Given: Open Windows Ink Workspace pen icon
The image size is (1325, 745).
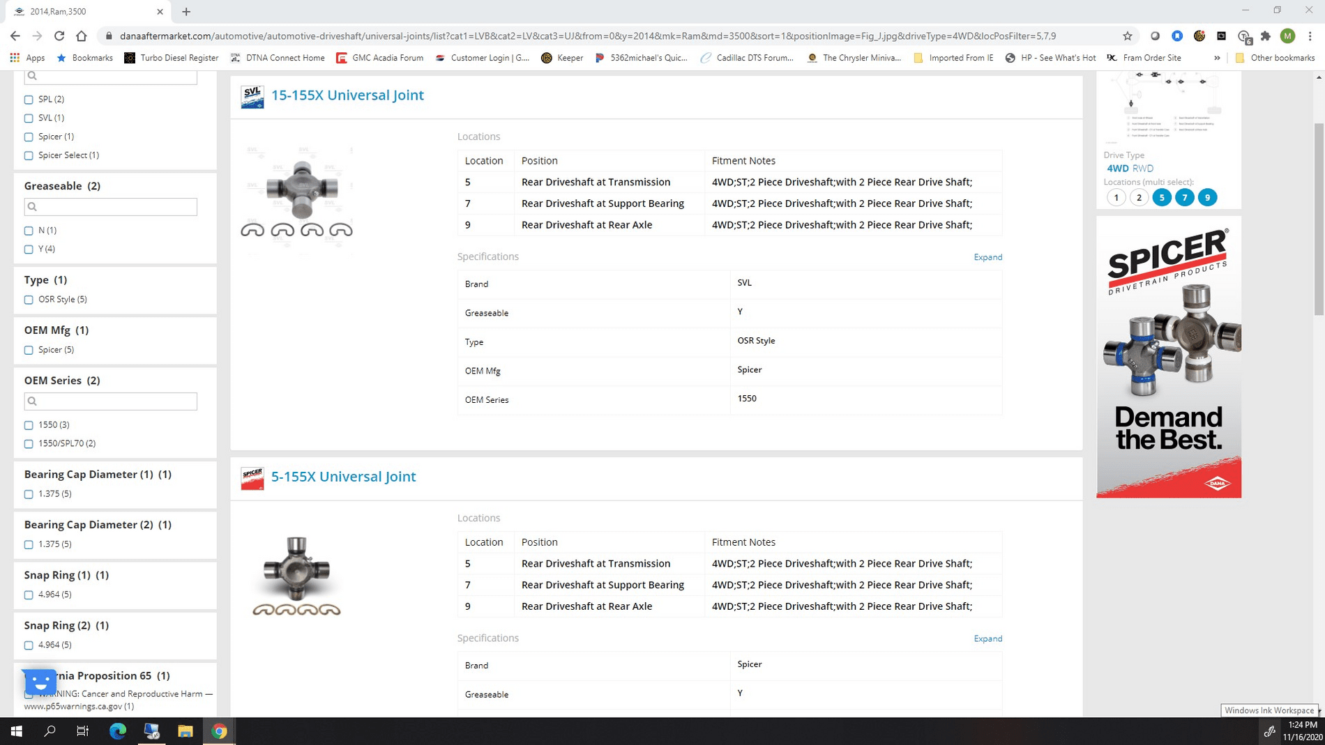Looking at the screenshot, I should [1270, 731].
